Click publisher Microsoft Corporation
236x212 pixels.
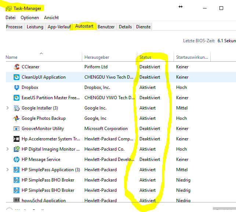tap(106, 129)
